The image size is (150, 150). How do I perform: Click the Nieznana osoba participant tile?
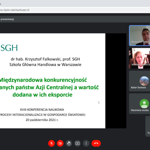[139, 103]
